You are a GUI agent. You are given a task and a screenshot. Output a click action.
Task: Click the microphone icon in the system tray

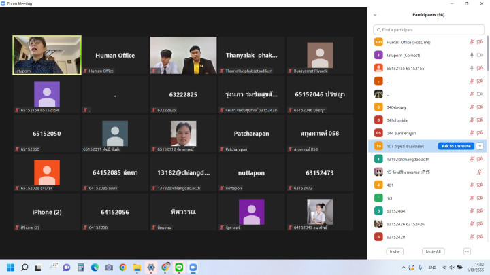(x=421, y=268)
